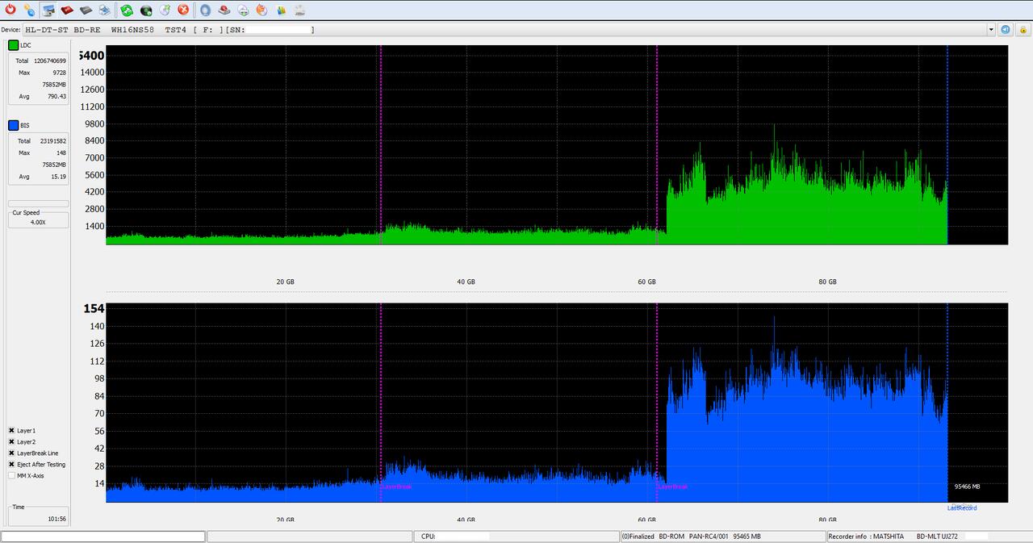Viewport: 1033px width, 543px height.
Task: Uncheck the Layer1 checkbox
Action: coord(12,431)
